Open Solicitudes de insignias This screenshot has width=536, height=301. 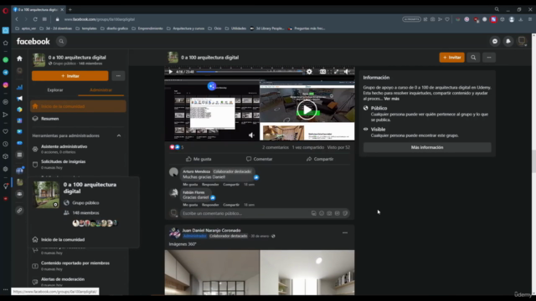[64, 164]
